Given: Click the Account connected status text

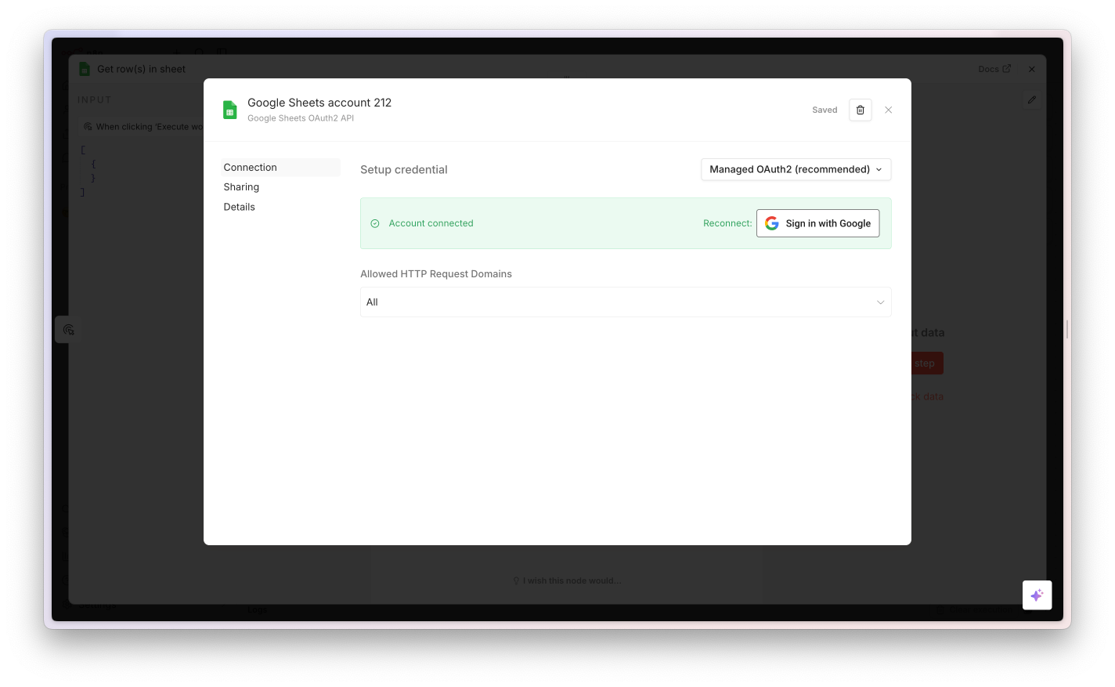Looking at the screenshot, I should point(431,223).
